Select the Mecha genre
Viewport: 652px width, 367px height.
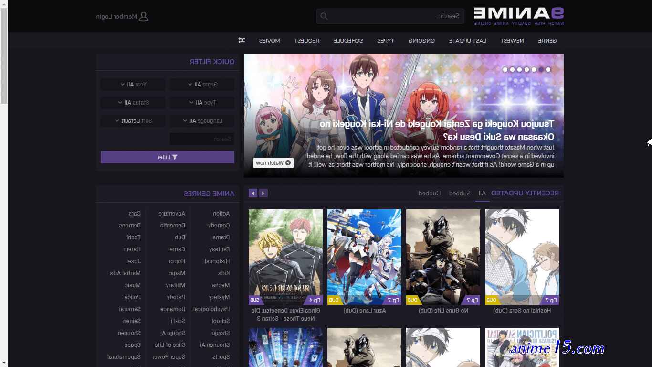coord(221,285)
